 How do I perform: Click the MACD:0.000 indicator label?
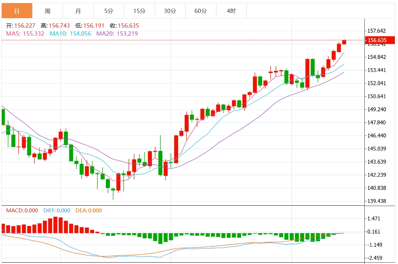click(22, 211)
